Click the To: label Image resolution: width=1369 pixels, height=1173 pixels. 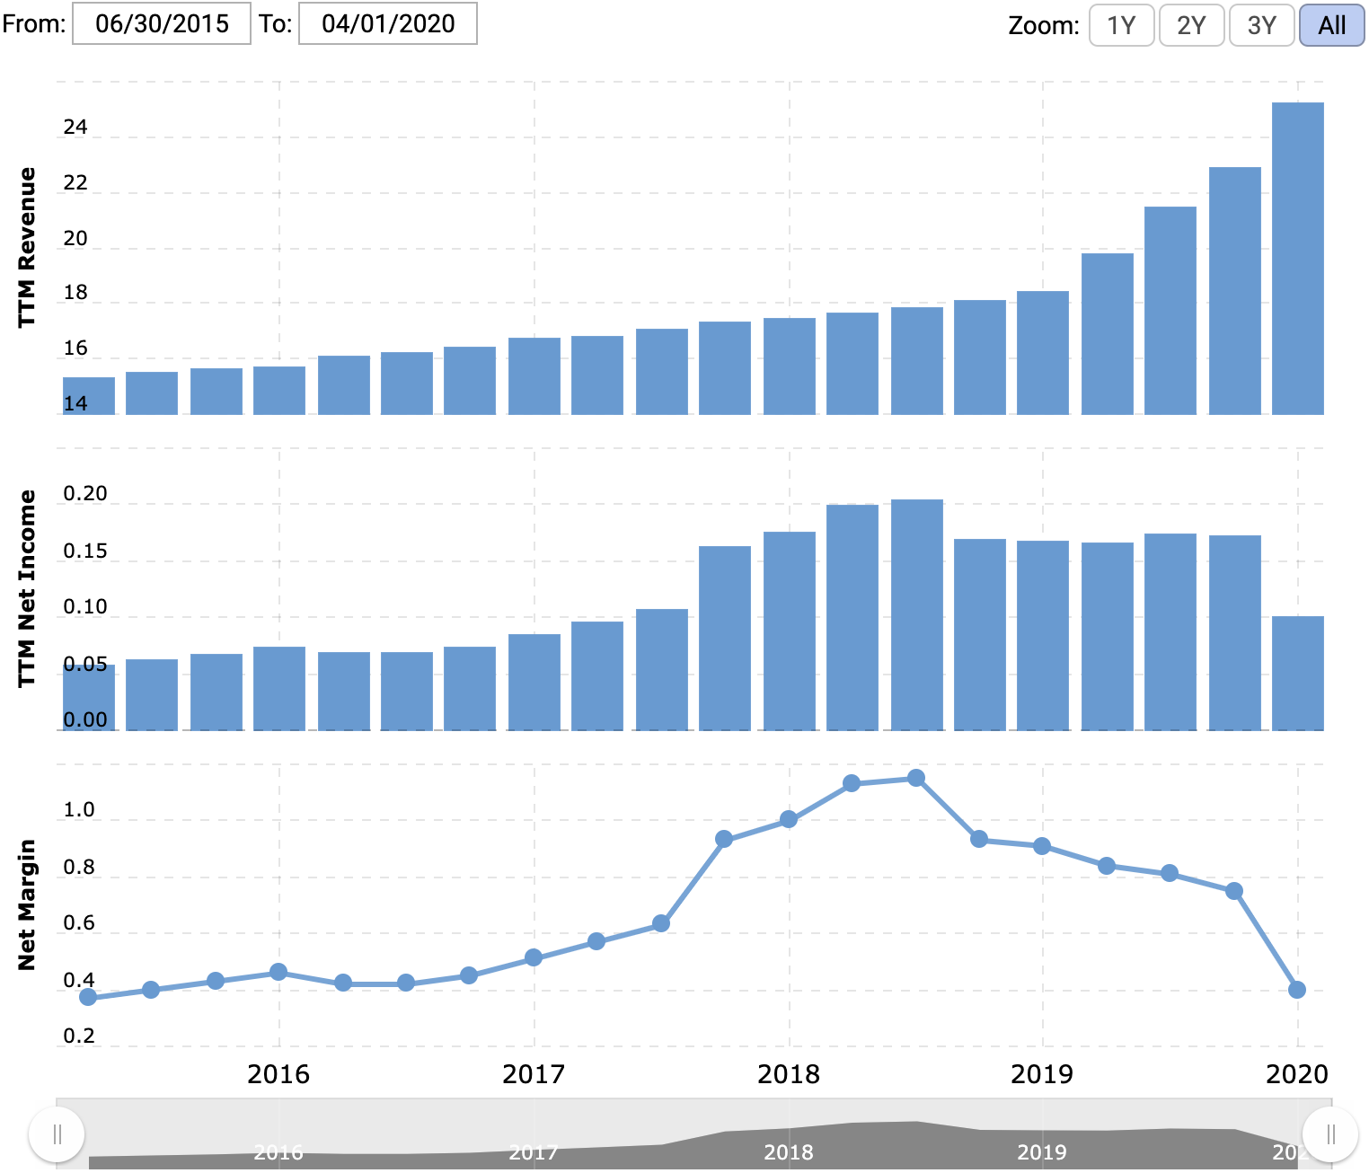[x=276, y=23]
